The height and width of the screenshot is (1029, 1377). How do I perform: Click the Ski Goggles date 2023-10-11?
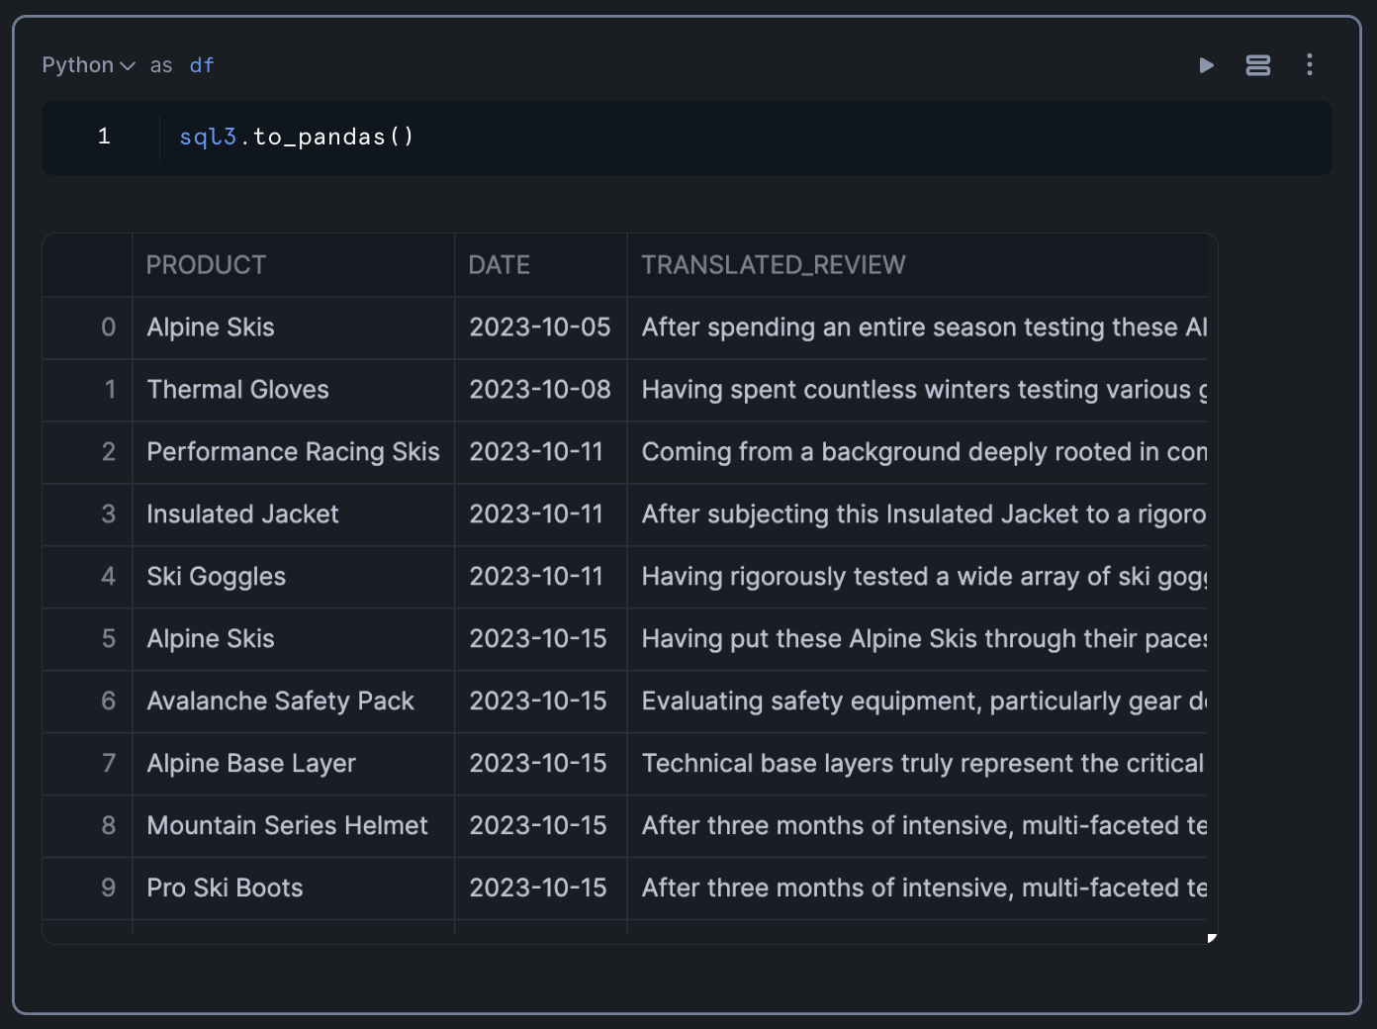pos(536,577)
